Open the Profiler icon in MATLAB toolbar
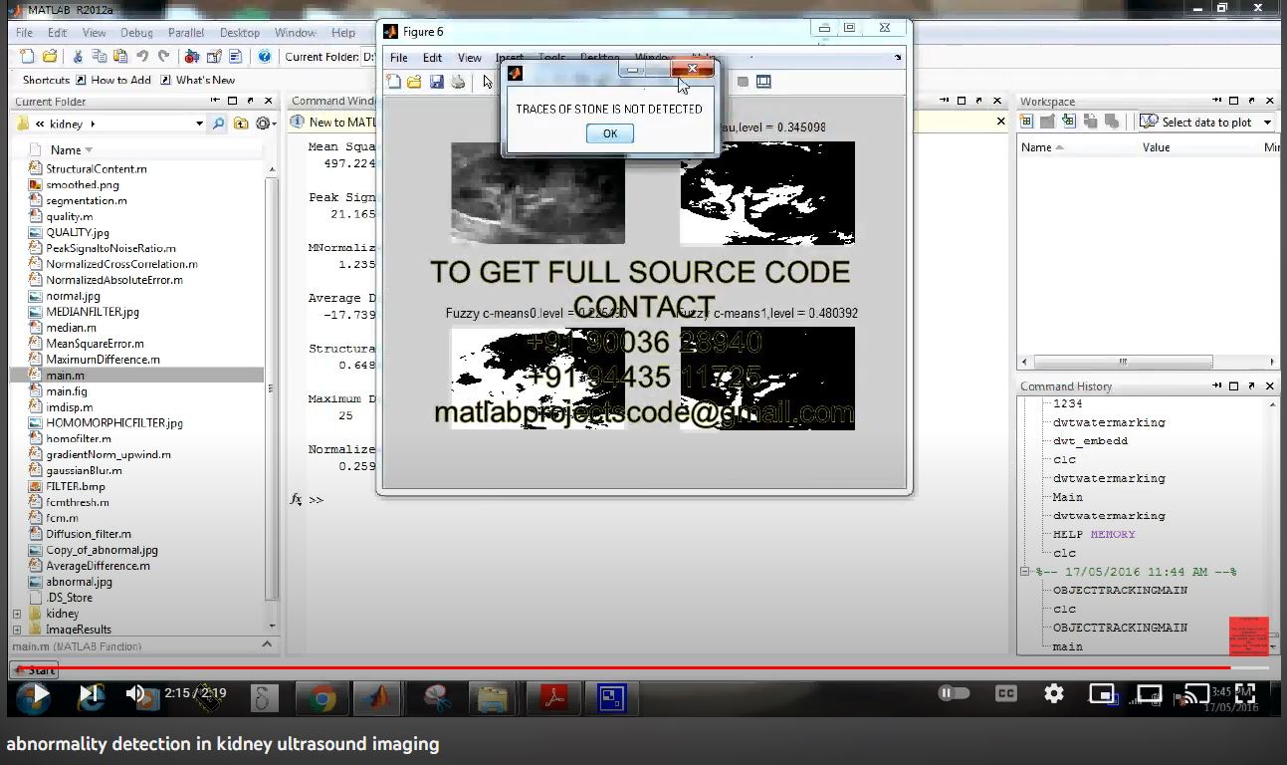Image resolution: width=1287 pixels, height=765 pixels. 235,57
